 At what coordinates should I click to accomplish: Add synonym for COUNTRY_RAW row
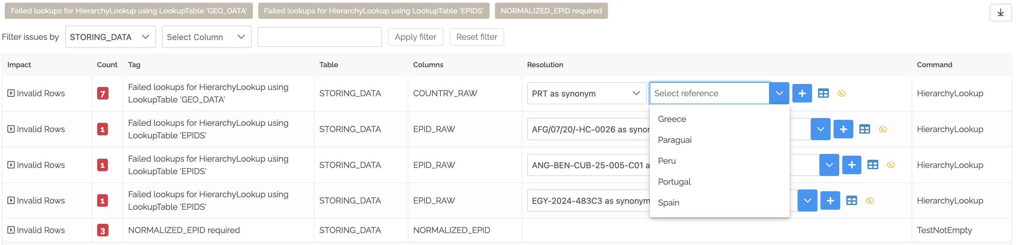click(x=802, y=93)
